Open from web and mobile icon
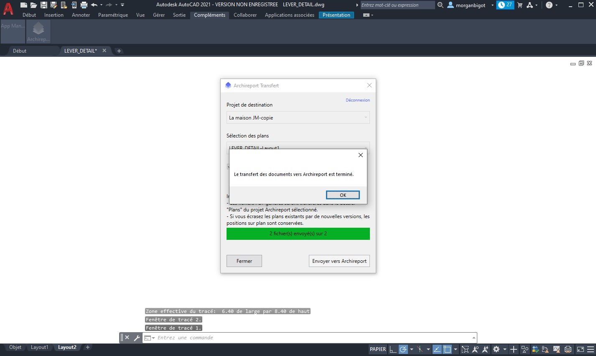 64,5
